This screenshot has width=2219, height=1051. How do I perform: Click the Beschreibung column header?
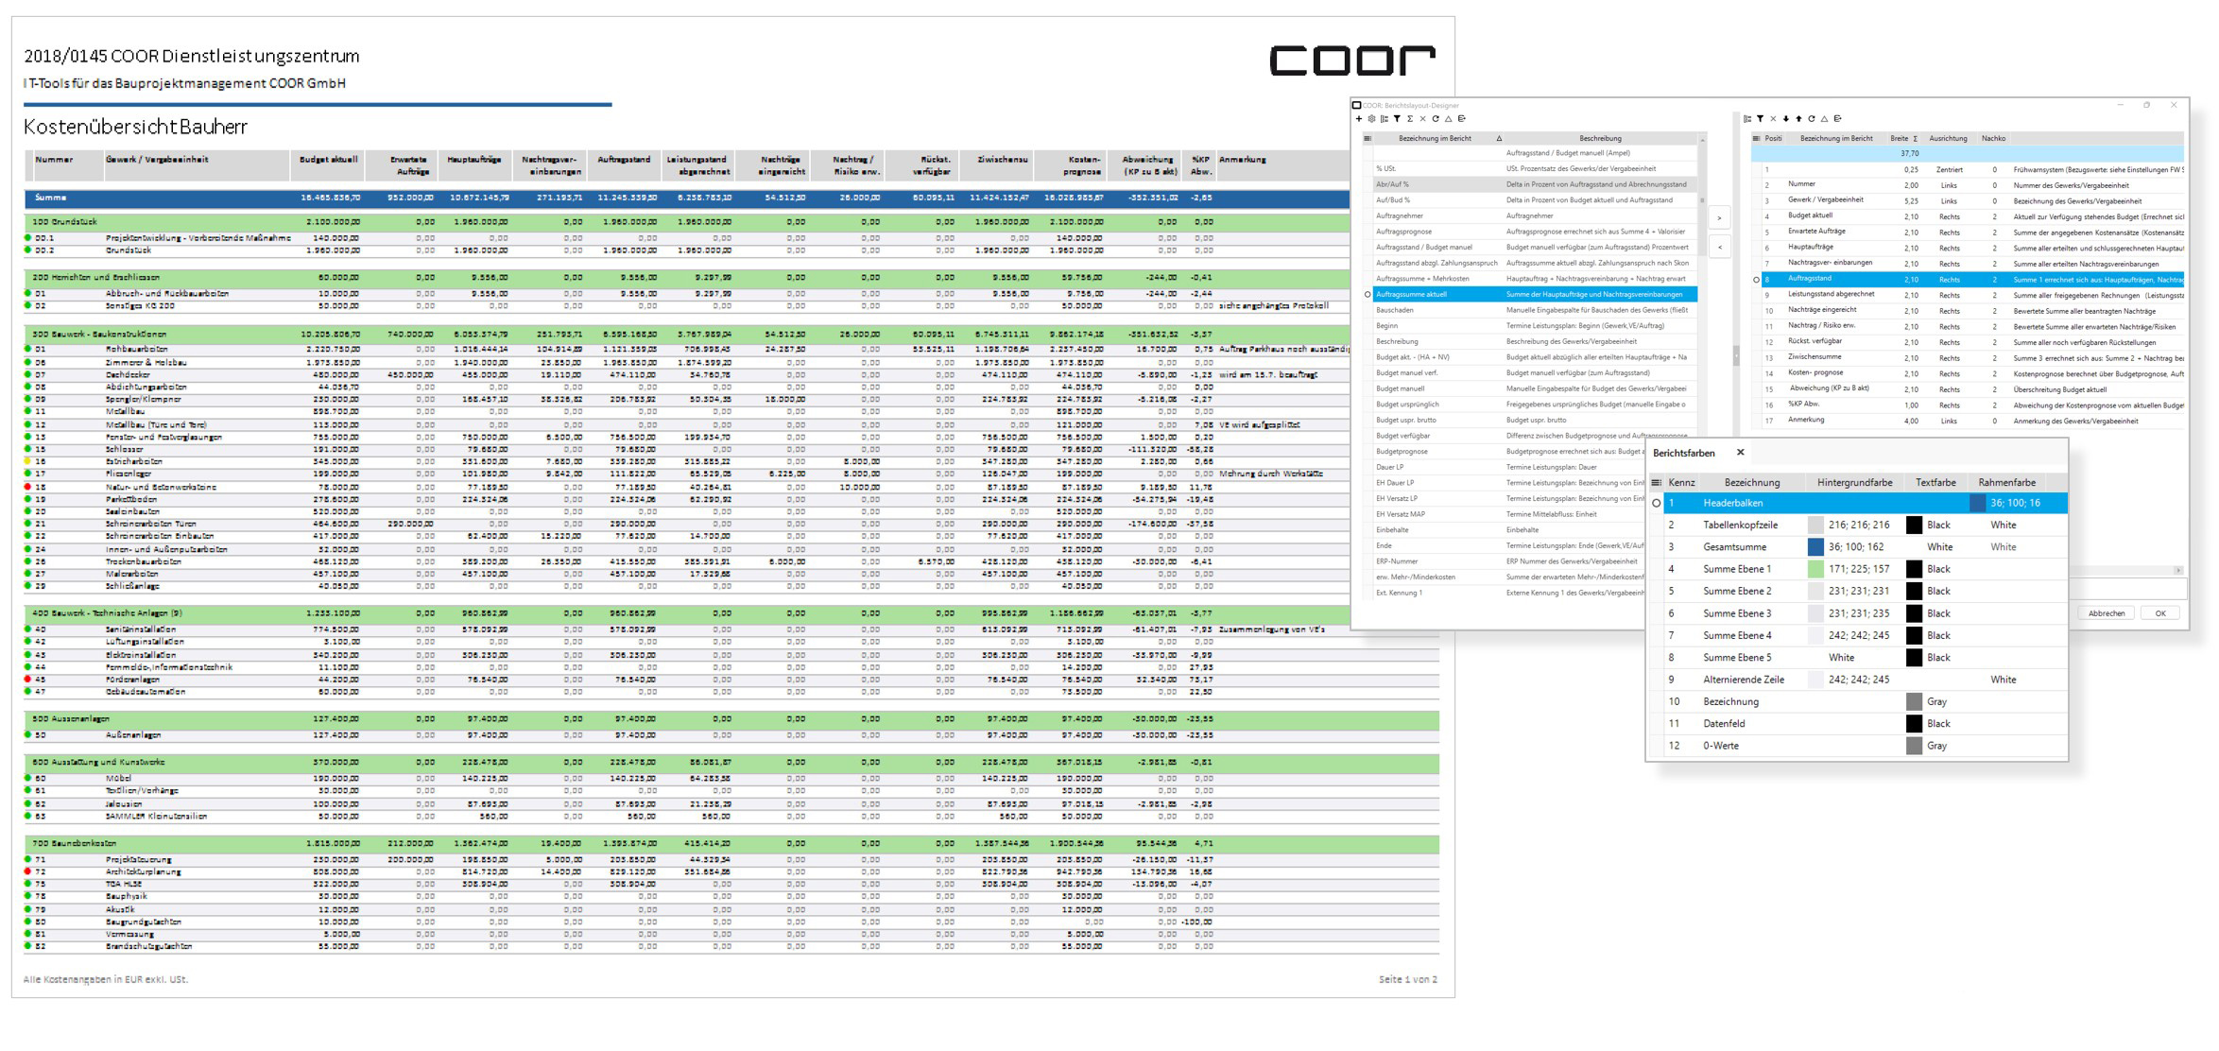tap(1600, 139)
